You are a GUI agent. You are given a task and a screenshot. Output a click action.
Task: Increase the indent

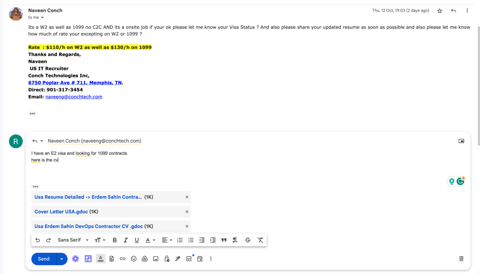pyautogui.click(x=213, y=240)
